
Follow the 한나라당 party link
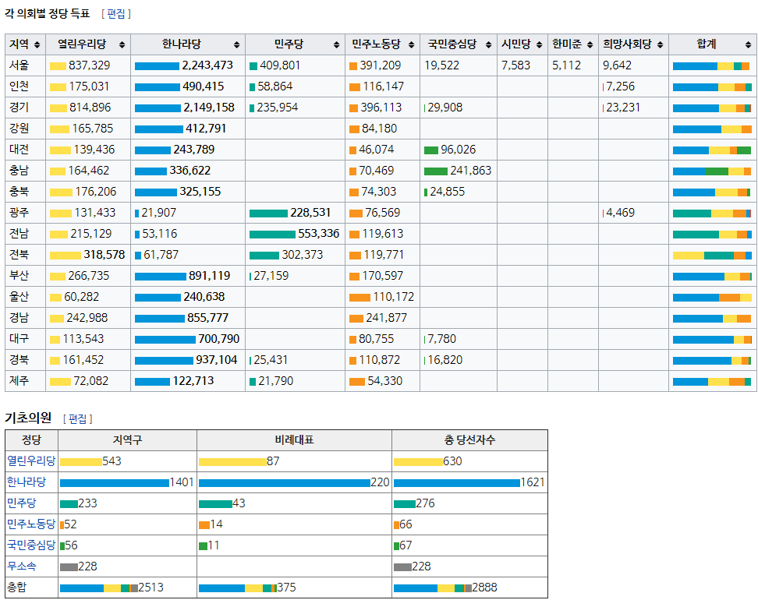click(27, 482)
